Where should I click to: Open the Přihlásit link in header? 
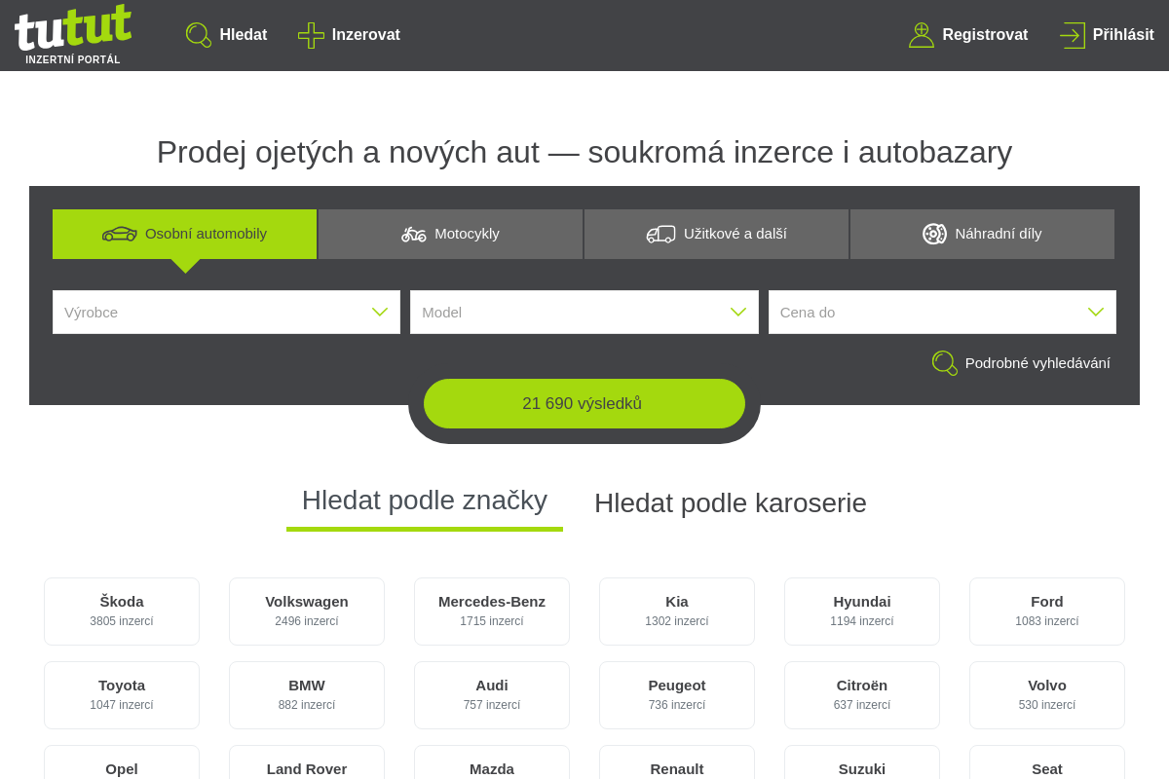[1107, 35]
